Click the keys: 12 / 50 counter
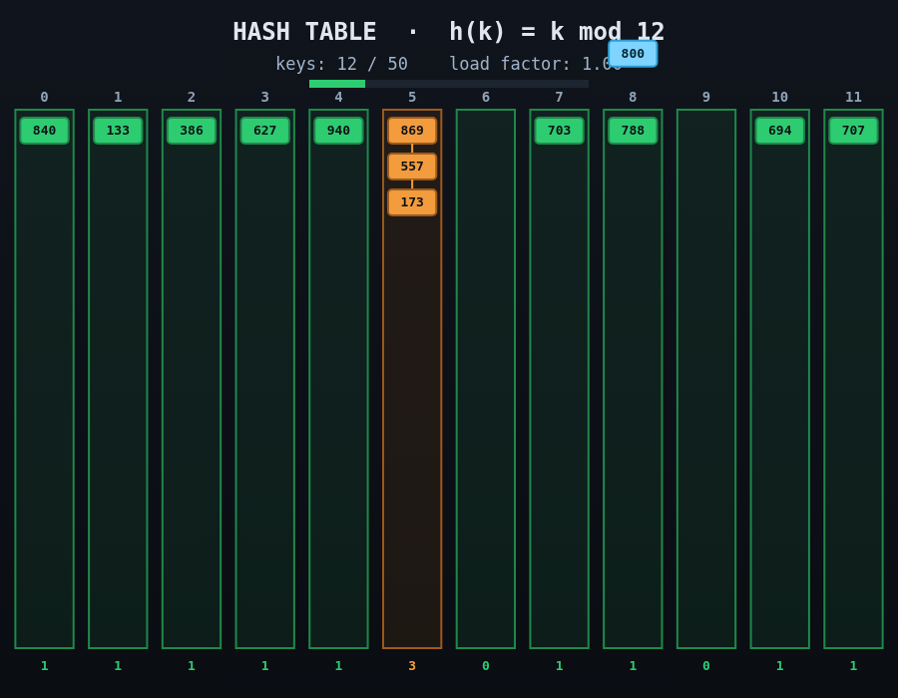Screen dimensions: 898x698 point(342,64)
